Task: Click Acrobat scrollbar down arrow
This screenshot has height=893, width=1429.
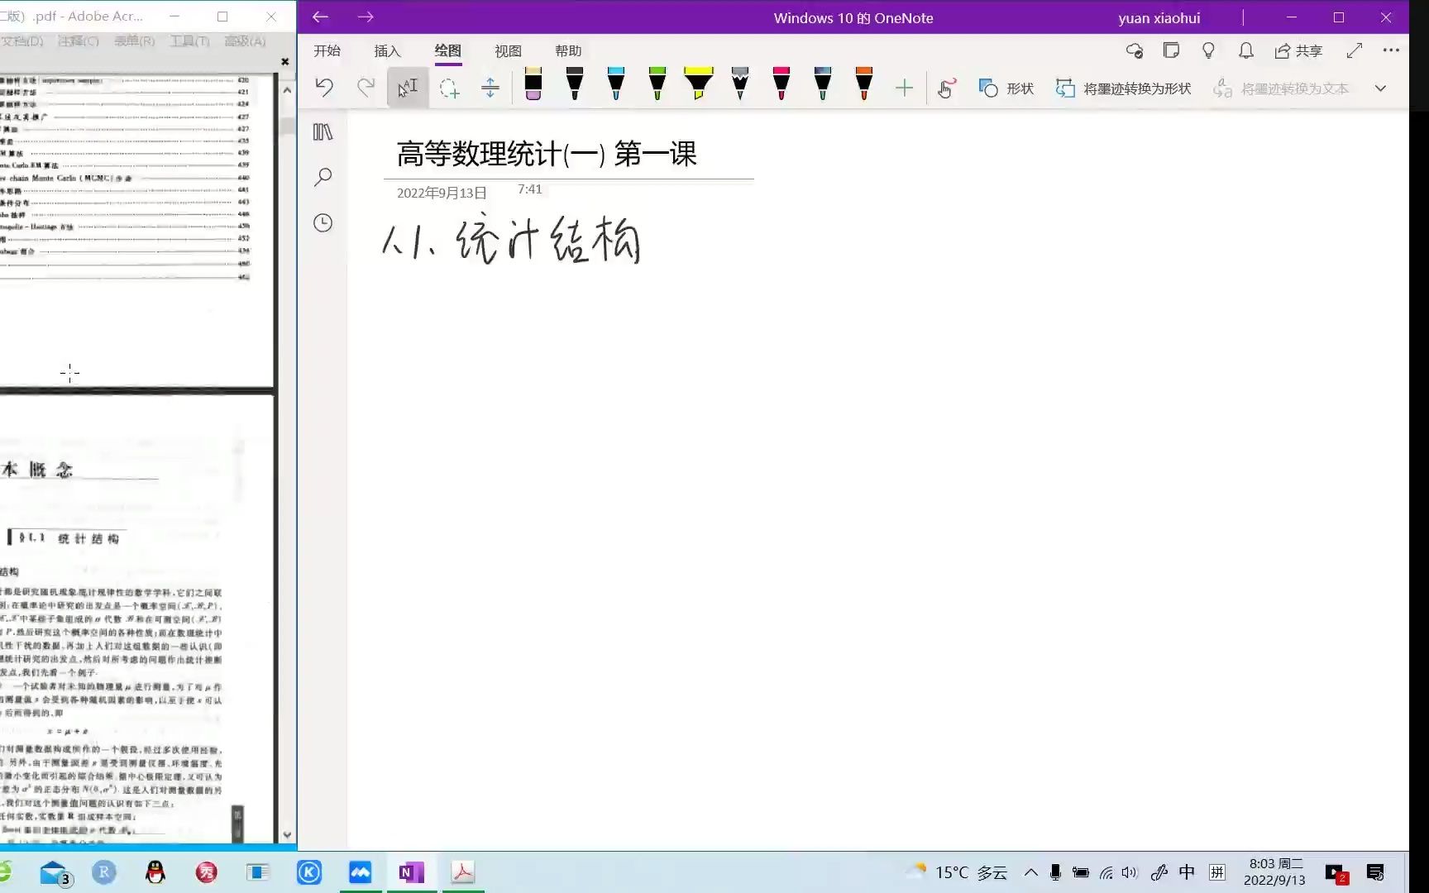Action: click(x=287, y=835)
